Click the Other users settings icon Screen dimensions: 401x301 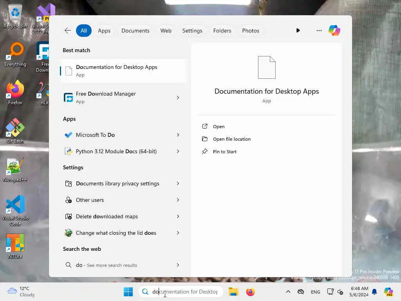[68, 200]
